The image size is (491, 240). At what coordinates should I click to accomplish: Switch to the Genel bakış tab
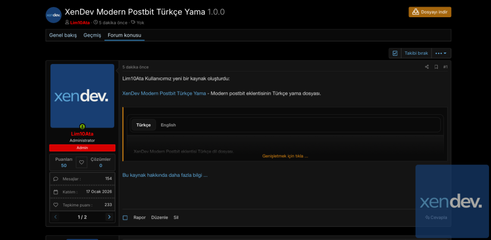[63, 35]
